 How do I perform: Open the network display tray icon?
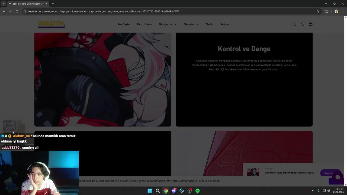(324, 191)
